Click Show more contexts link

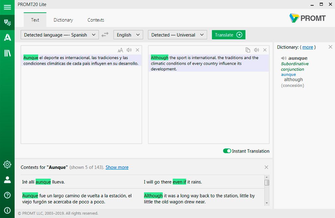pyautogui.click(x=117, y=167)
